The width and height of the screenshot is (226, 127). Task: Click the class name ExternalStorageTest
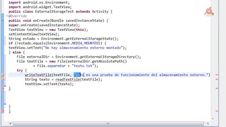pyautogui.click(x=54, y=12)
